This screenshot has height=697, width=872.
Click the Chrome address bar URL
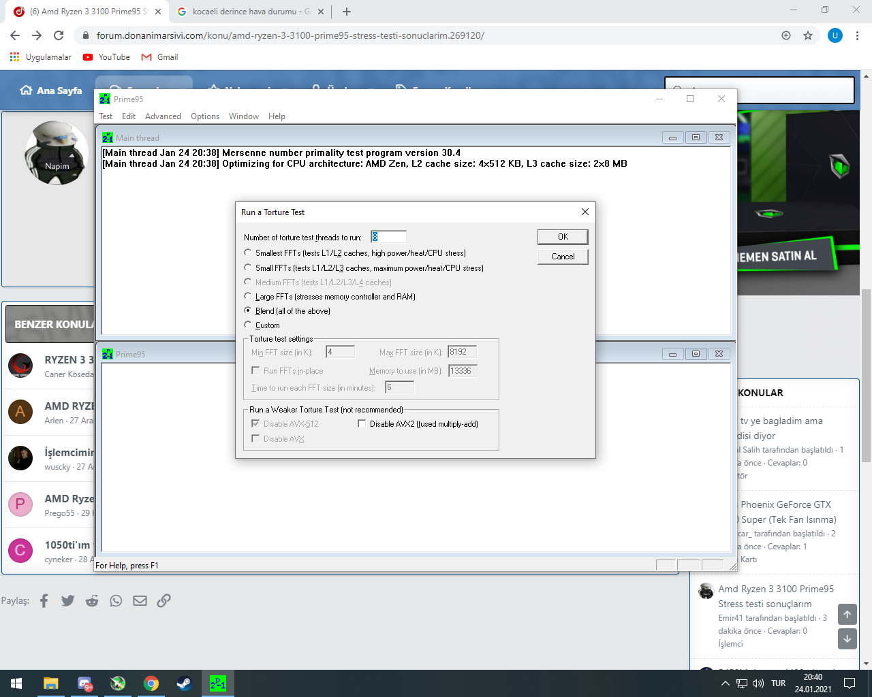290,35
